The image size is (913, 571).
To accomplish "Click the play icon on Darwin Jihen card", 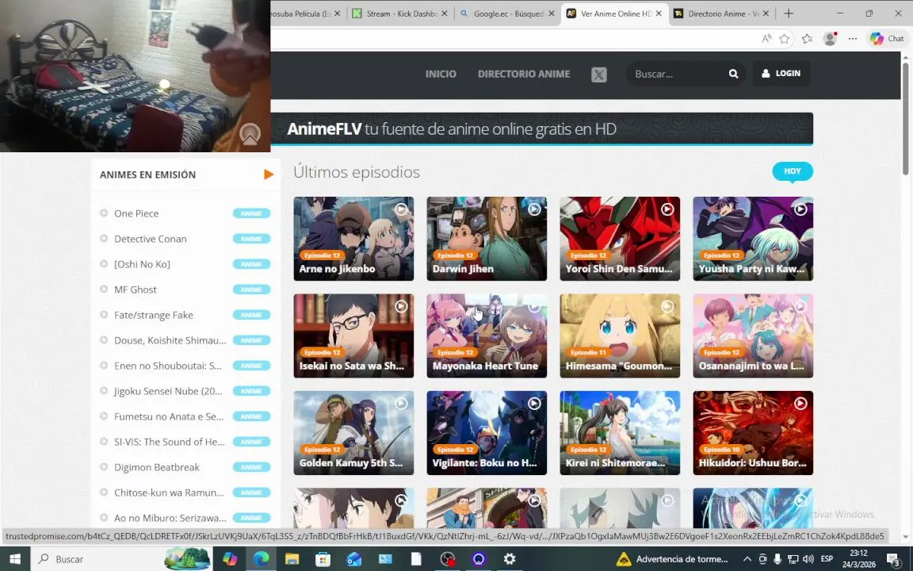I will coord(534,209).
